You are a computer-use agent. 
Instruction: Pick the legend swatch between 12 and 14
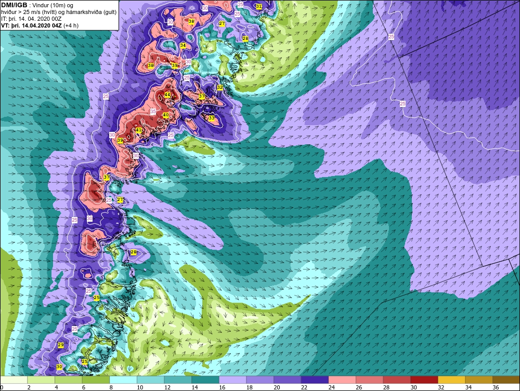pos(178,380)
